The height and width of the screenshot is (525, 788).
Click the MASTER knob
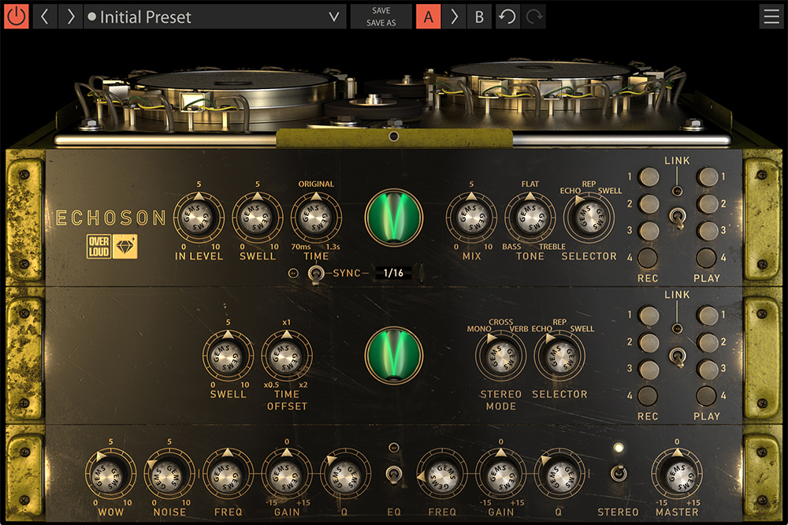tap(677, 475)
